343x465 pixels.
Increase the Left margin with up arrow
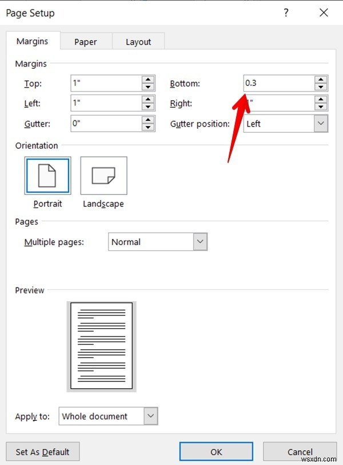pyautogui.click(x=148, y=99)
